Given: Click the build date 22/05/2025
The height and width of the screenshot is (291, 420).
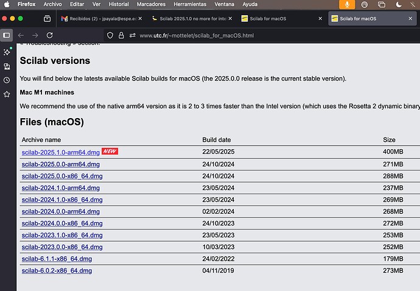Looking at the screenshot, I should tap(219, 152).
